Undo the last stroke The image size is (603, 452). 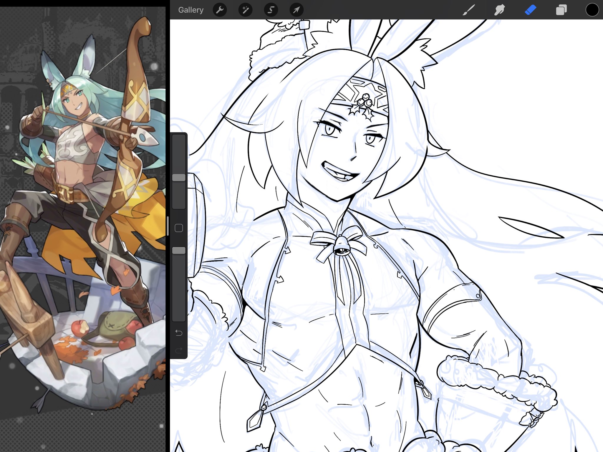pyautogui.click(x=179, y=333)
